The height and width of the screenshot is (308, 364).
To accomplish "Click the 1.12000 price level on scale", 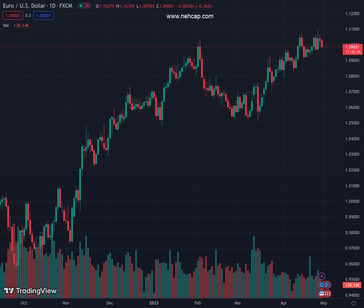I will (x=352, y=13).
